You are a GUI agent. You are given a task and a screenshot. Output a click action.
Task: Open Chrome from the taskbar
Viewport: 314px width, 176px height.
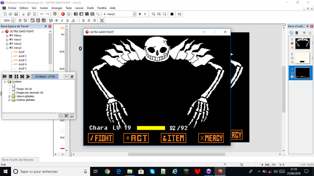point(107,171)
